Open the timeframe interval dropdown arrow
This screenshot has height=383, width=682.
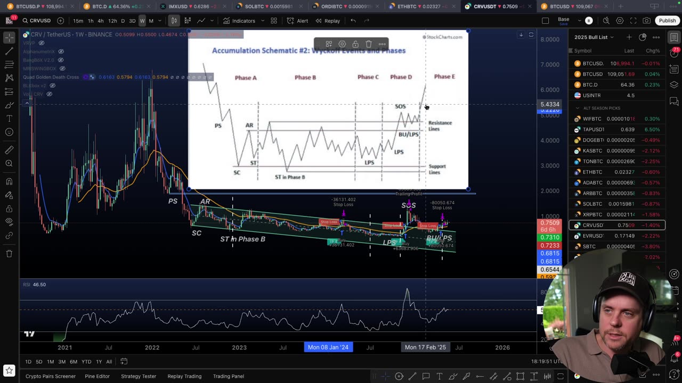[x=159, y=21]
